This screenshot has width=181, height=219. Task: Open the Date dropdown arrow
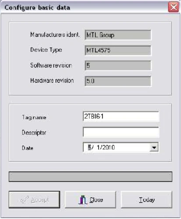point(154,148)
